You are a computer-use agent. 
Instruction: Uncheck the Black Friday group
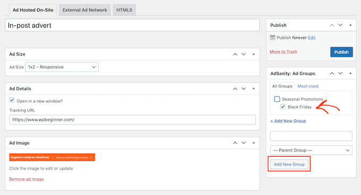(283, 107)
